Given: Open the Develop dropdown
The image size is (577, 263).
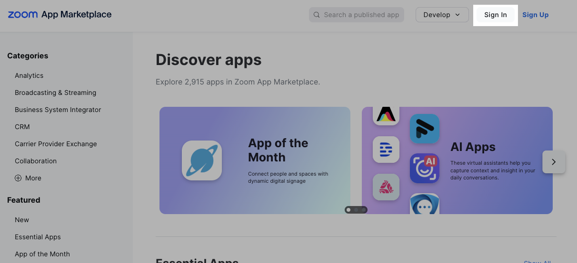Looking at the screenshot, I should pyautogui.click(x=442, y=15).
